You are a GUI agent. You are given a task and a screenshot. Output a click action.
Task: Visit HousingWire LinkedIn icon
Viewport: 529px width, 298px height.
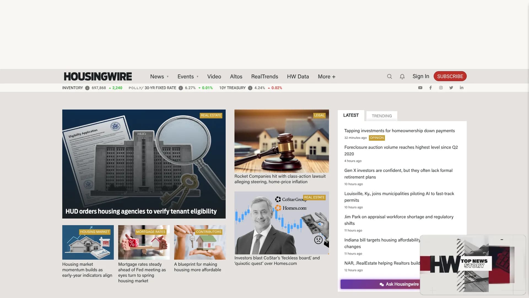click(461, 88)
